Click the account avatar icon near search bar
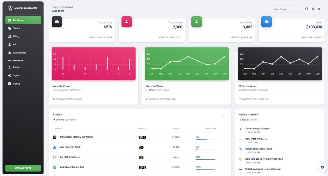The height and width of the screenshot is (176, 328). click(x=307, y=9)
